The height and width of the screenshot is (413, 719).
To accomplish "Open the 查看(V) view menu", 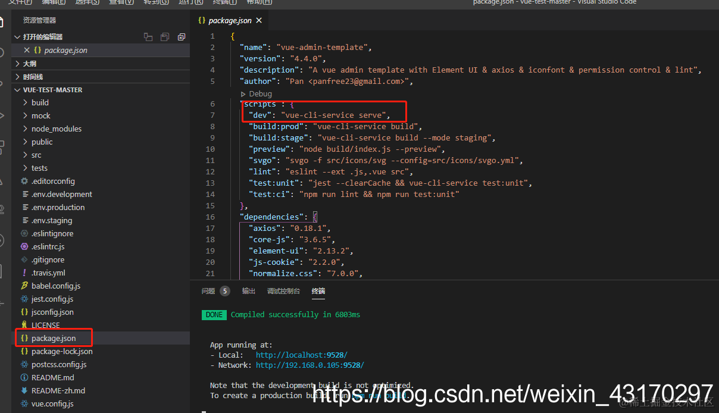I will coord(121,2).
